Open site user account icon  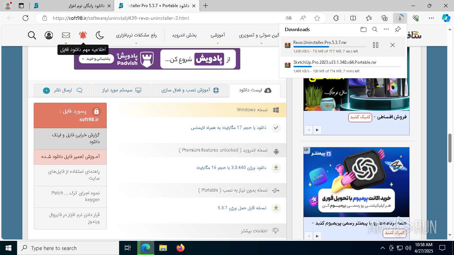pos(49,35)
